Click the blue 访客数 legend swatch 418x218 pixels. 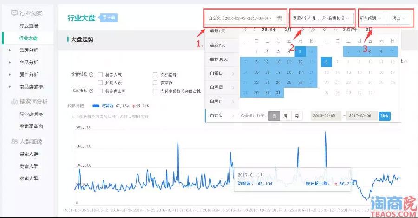(x=96, y=106)
